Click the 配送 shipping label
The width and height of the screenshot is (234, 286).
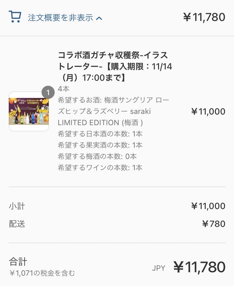coord(17,224)
